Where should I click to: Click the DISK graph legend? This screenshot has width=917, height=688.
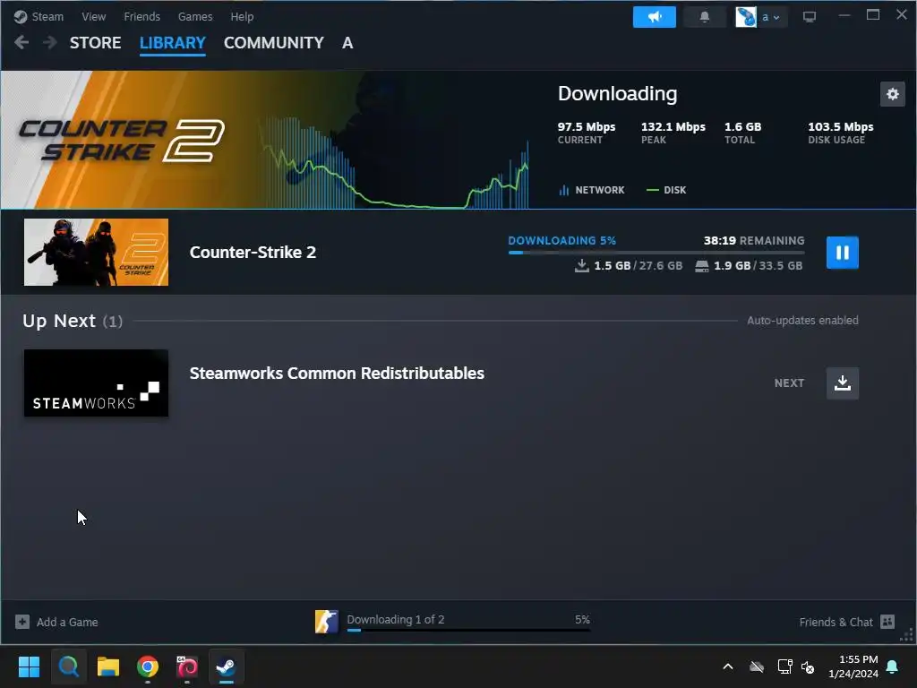pos(666,190)
